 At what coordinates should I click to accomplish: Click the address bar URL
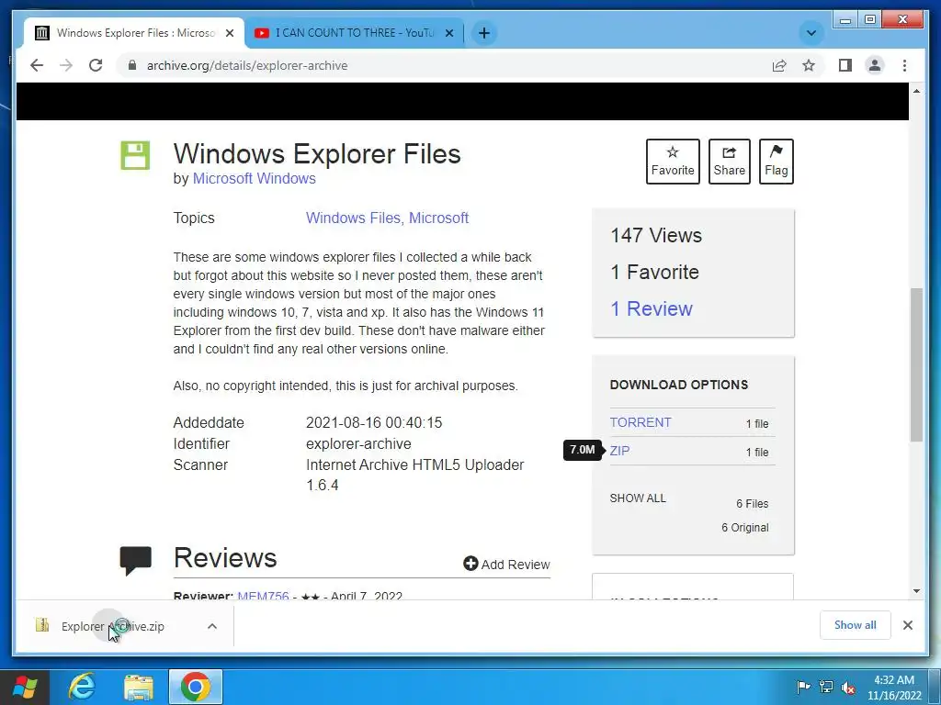tap(247, 65)
